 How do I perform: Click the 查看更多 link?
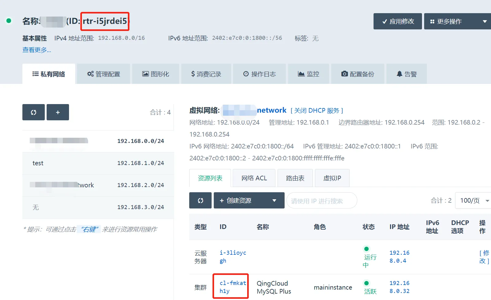[37, 50]
